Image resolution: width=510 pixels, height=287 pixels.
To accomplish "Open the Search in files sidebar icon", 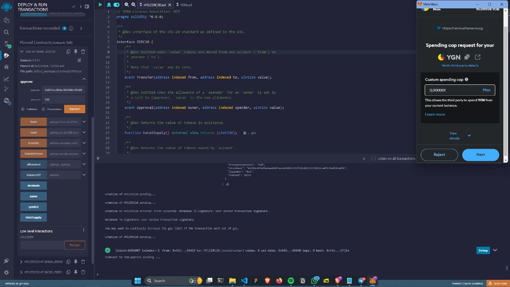I will [x=6, y=32].
